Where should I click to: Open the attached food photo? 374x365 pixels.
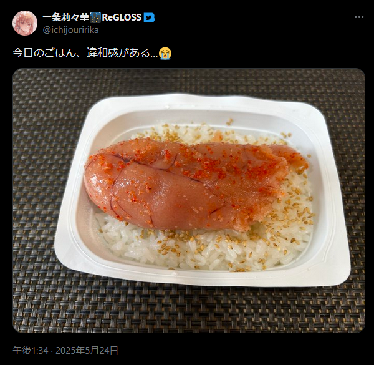click(x=189, y=200)
